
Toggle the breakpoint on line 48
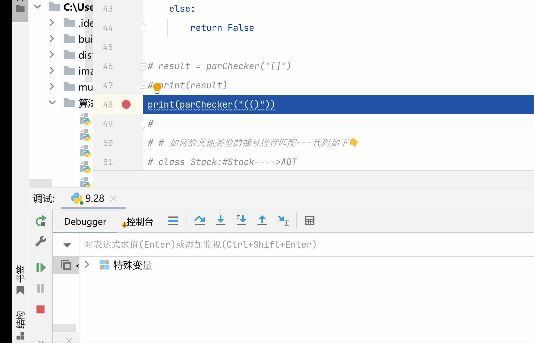click(x=126, y=104)
